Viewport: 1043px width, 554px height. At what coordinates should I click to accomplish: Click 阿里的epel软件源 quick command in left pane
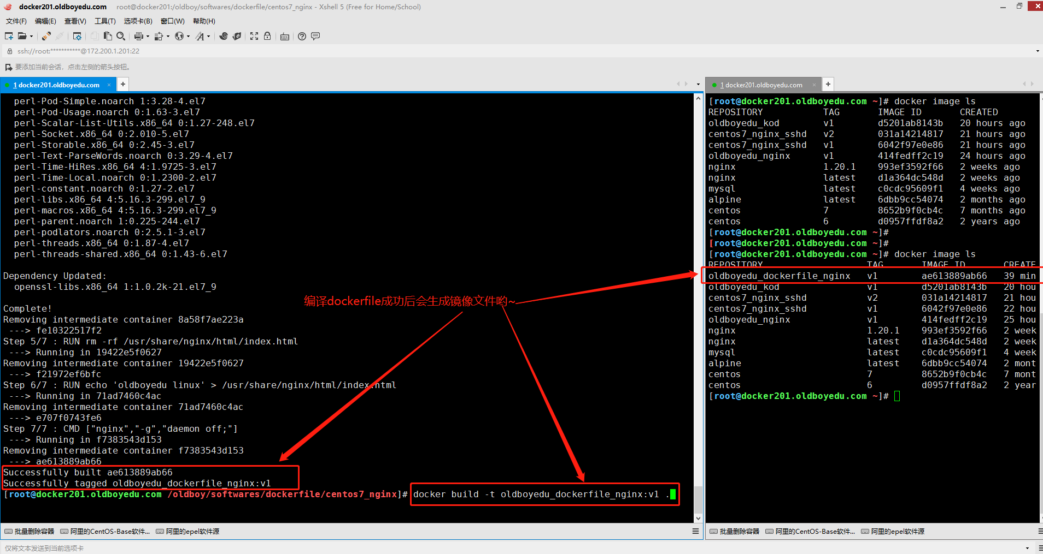tap(187, 532)
